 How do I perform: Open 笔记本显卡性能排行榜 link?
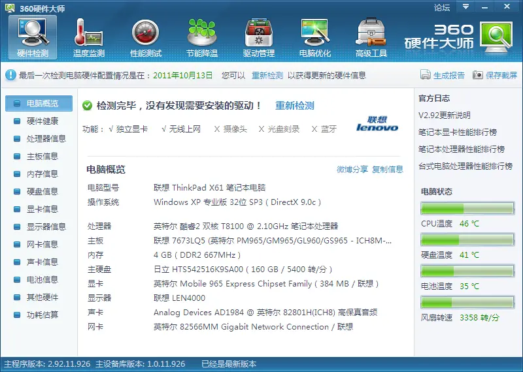click(x=458, y=132)
